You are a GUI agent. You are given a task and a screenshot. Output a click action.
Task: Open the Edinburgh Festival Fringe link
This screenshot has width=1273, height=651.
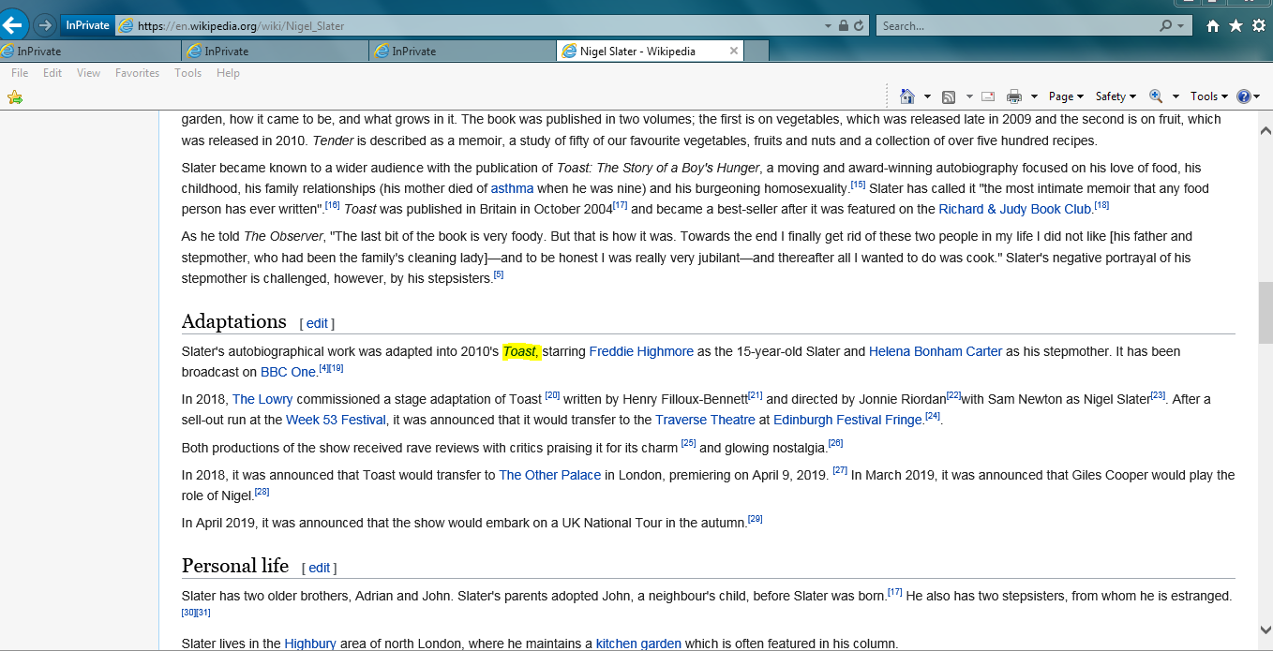pos(847,420)
